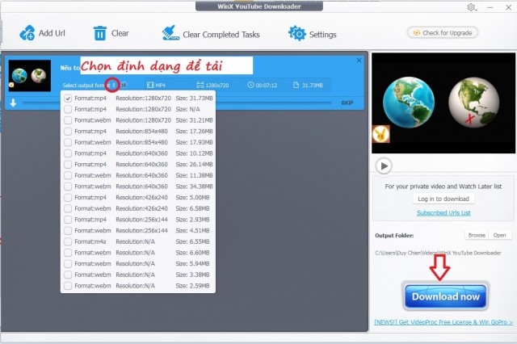517x344 pixels.
Task: Click Check for Upgrade button
Action: click(x=443, y=33)
